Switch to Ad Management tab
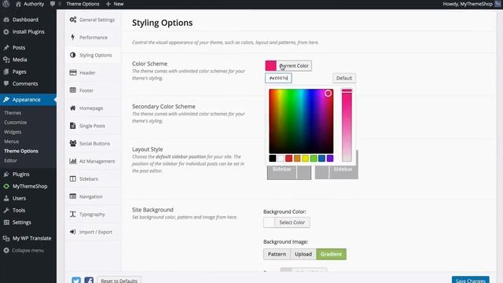The height and width of the screenshot is (283, 503). click(x=93, y=161)
